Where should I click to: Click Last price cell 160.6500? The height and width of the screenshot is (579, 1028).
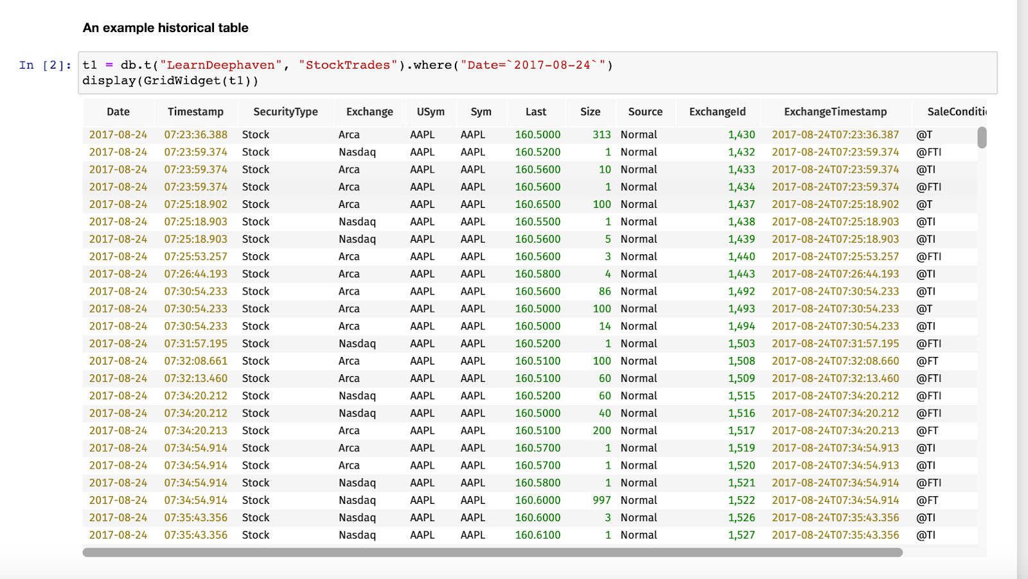click(x=538, y=204)
